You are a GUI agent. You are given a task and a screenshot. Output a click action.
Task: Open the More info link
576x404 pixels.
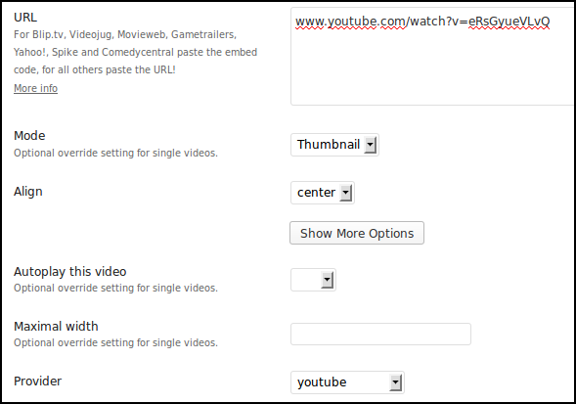click(x=35, y=88)
